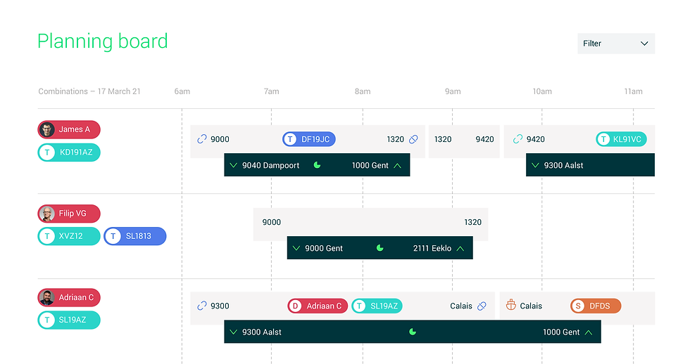690x364 pixels.
Task: Click the 6am time marker
Action: point(182,91)
